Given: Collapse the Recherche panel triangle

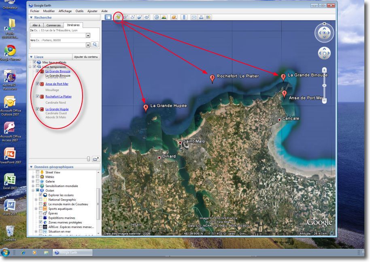Looking at the screenshot, I should click(x=31, y=17).
